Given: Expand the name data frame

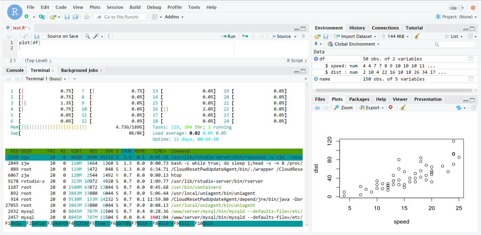Looking at the screenshot, I should 316,79.
